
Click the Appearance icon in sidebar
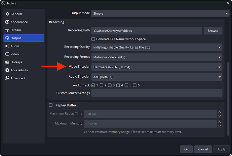[7, 22]
